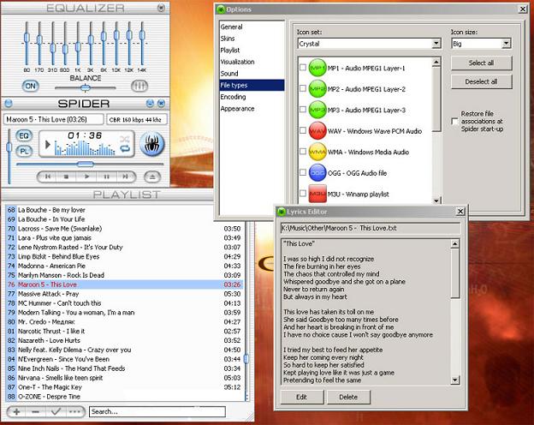Screen dimensions: 534x425
Task: Click the lyrics file path field
Action: [371, 228]
